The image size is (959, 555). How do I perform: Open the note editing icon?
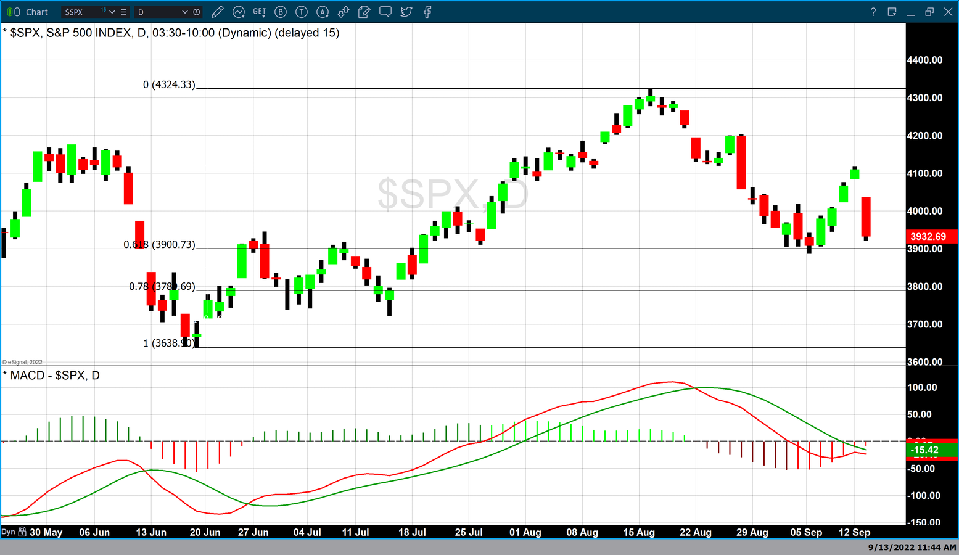coord(364,12)
